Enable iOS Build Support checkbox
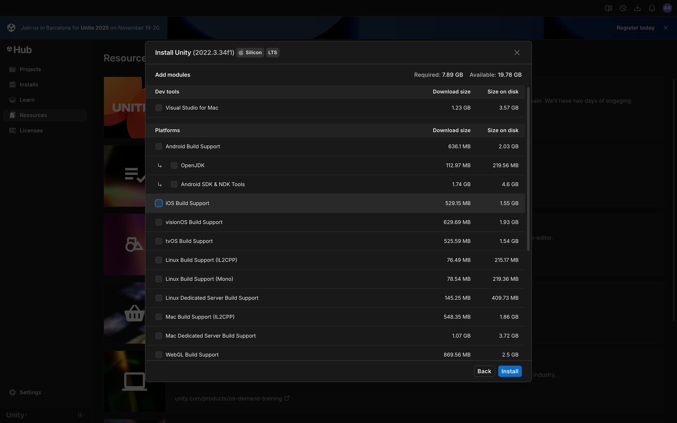Image resolution: width=677 pixels, height=423 pixels. [x=159, y=203]
